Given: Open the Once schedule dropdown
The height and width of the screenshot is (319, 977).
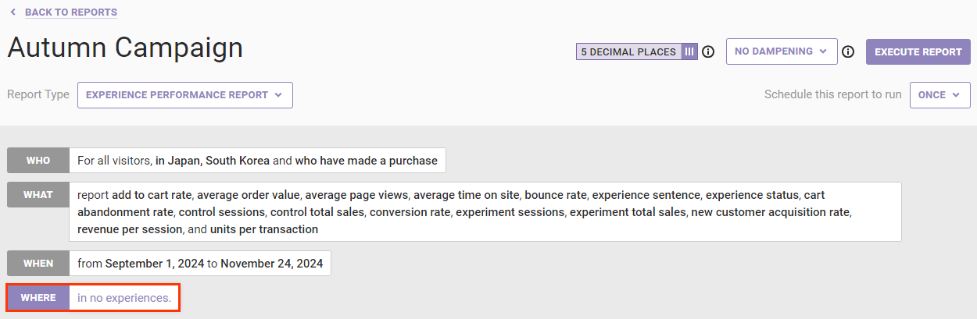Looking at the screenshot, I should coord(939,95).
